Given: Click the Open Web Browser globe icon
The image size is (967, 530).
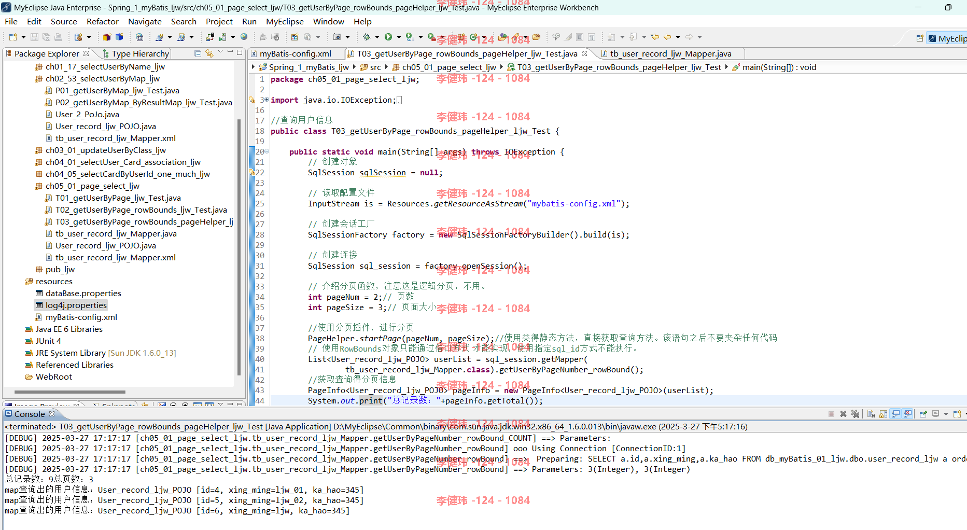Looking at the screenshot, I should 244,37.
